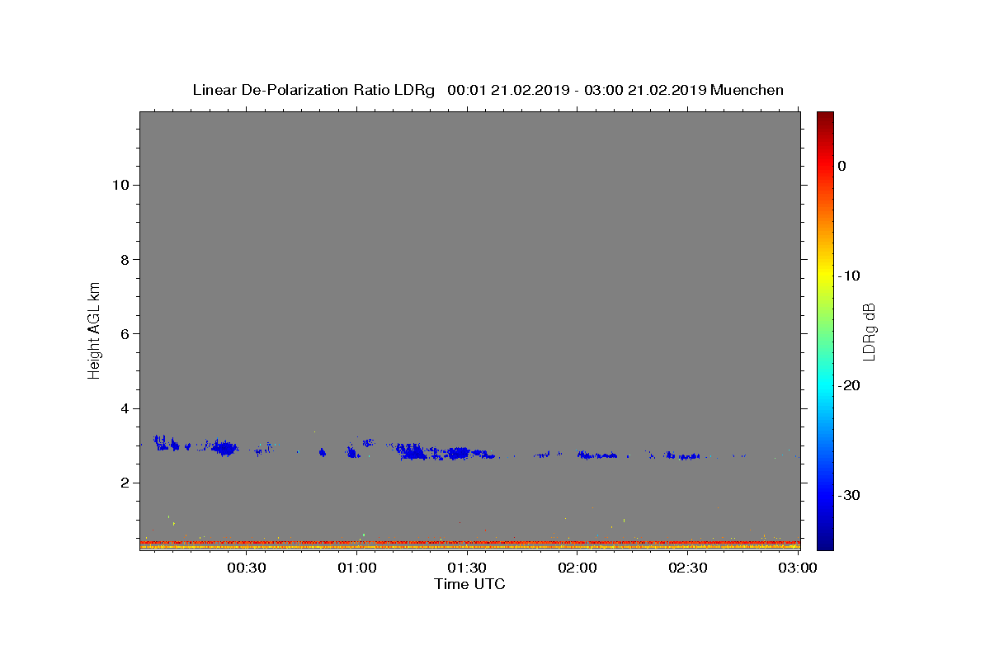Click the 03:00 time tick label
Image resolution: width=990 pixels, height=660 pixels.
pyautogui.click(x=798, y=568)
